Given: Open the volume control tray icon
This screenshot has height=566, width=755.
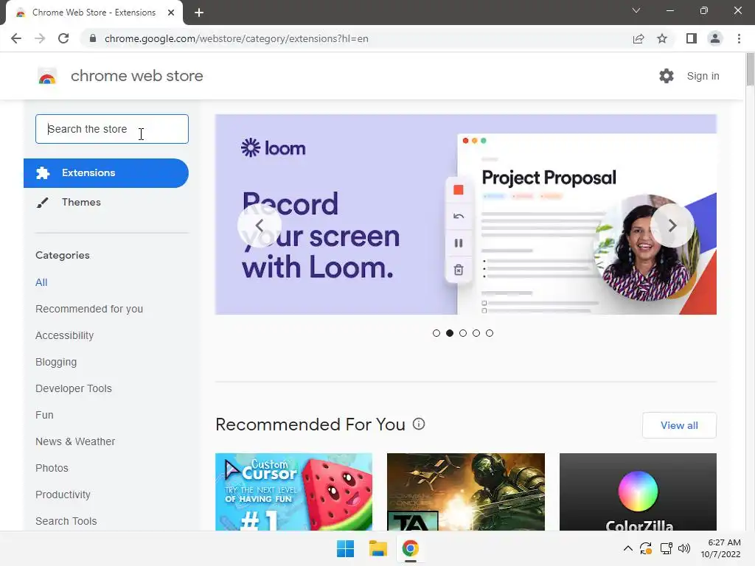Looking at the screenshot, I should 683,548.
